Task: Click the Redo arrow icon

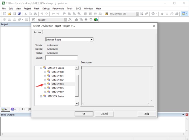Action: coord(47,14)
